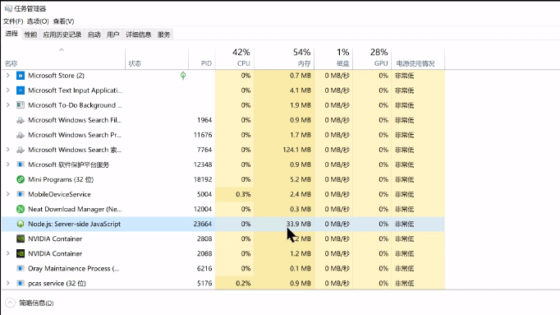This screenshot has height=315, width=560.
Task: Open the 选项(O) menu
Action: 38,21
